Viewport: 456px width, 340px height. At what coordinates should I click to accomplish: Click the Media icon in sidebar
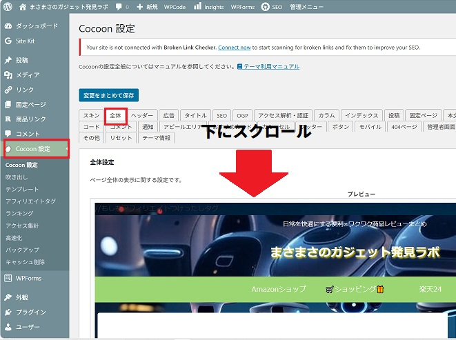point(8,74)
